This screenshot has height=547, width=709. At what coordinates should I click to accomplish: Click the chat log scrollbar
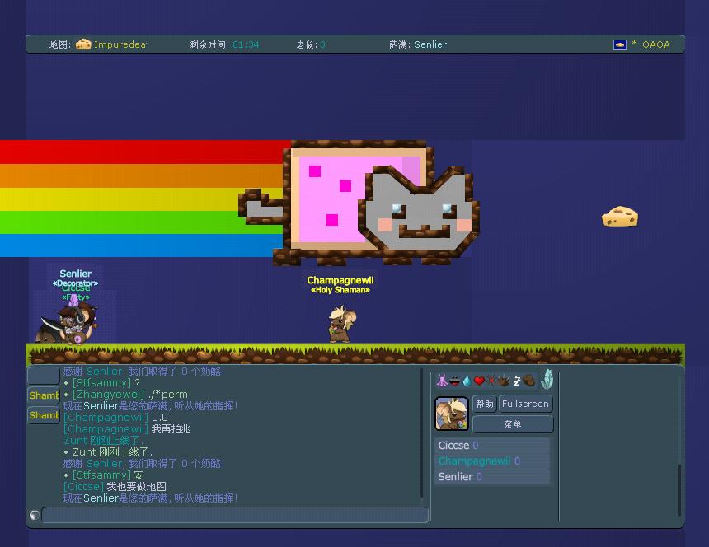(x=422, y=433)
